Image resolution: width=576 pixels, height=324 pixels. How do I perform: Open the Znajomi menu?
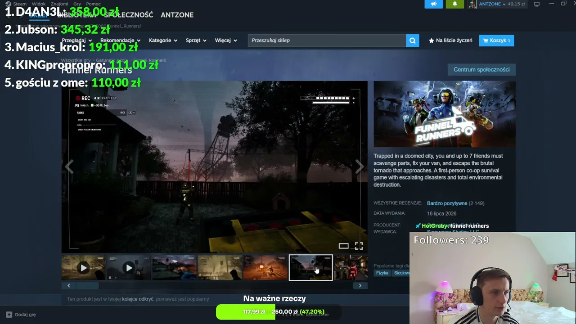click(59, 4)
